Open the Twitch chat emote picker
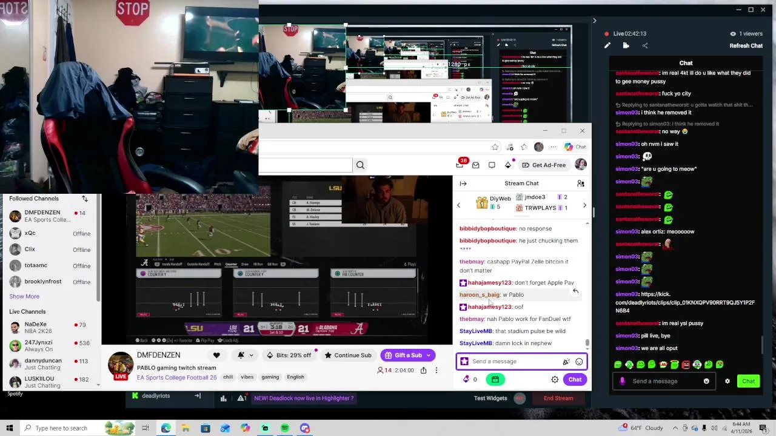This screenshot has height=436, width=776. pyautogui.click(x=579, y=362)
